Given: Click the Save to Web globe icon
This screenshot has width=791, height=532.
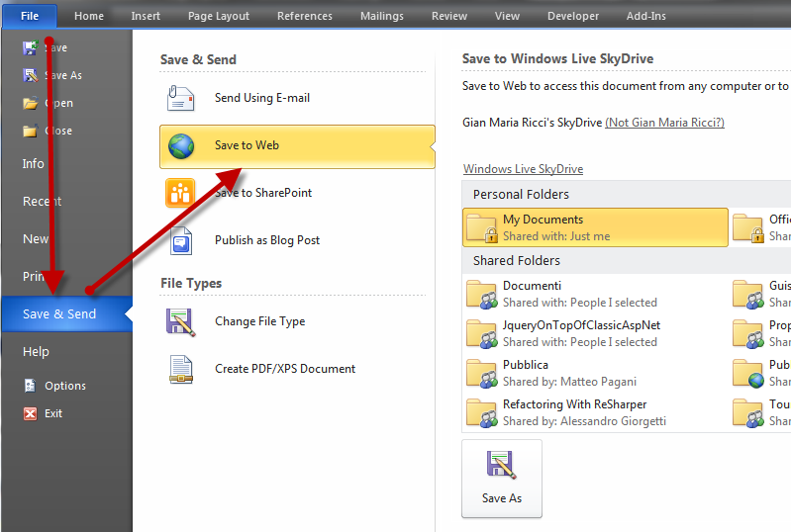Looking at the screenshot, I should point(180,146).
